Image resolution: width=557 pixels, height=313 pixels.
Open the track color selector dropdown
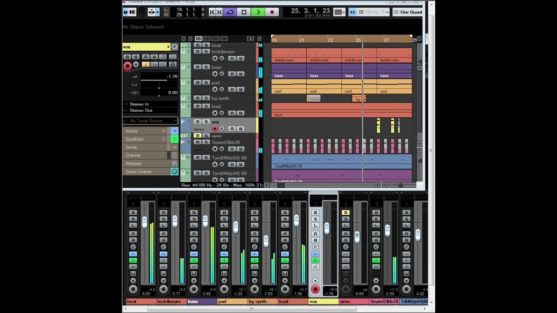tap(340, 12)
